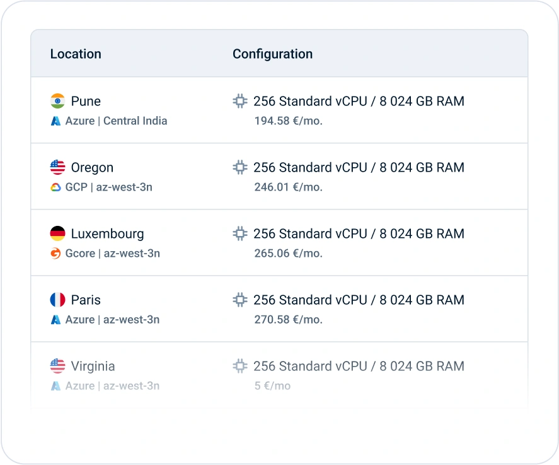Click the Gcore logo under Luxembourg
Viewport: 559px width, 465px height.
[x=55, y=254]
